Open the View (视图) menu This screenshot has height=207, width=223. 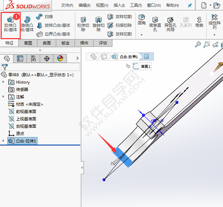[102, 6]
